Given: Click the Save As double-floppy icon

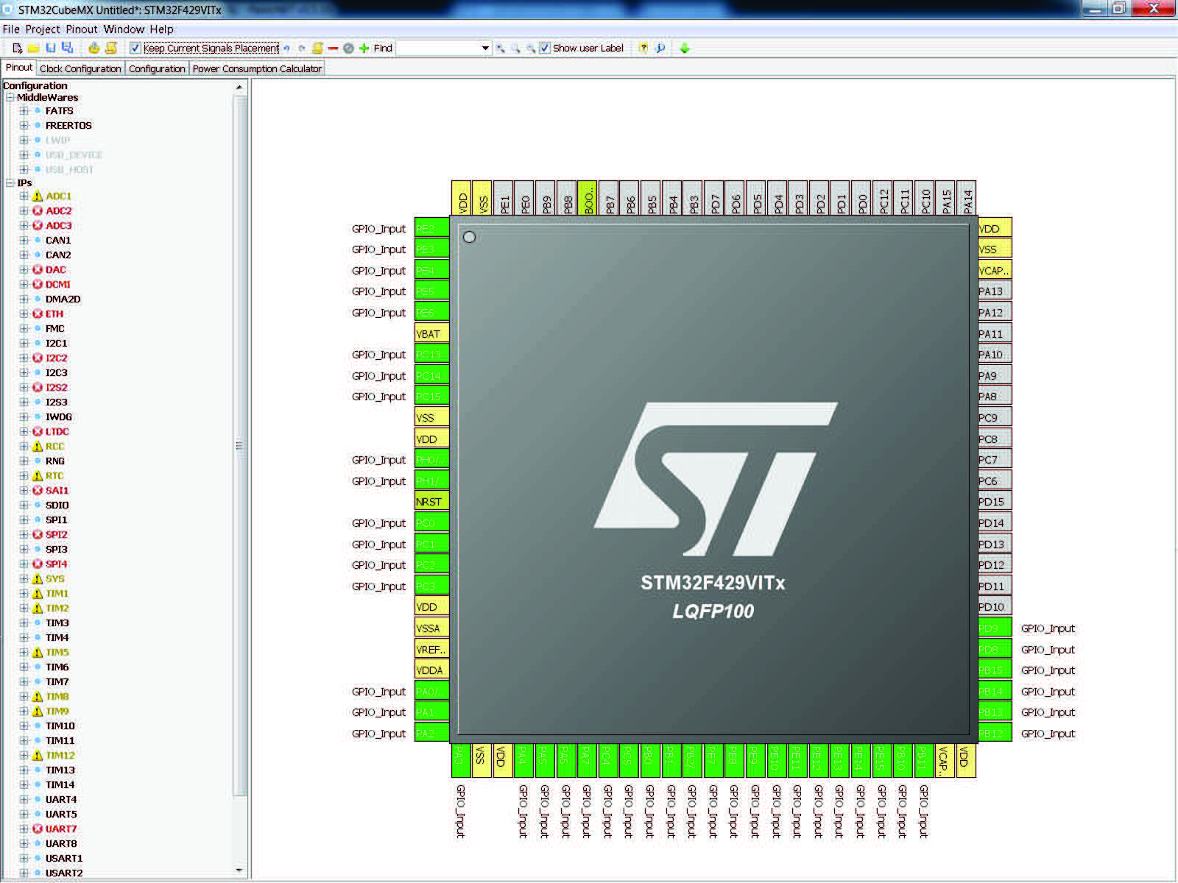Looking at the screenshot, I should click(68, 49).
